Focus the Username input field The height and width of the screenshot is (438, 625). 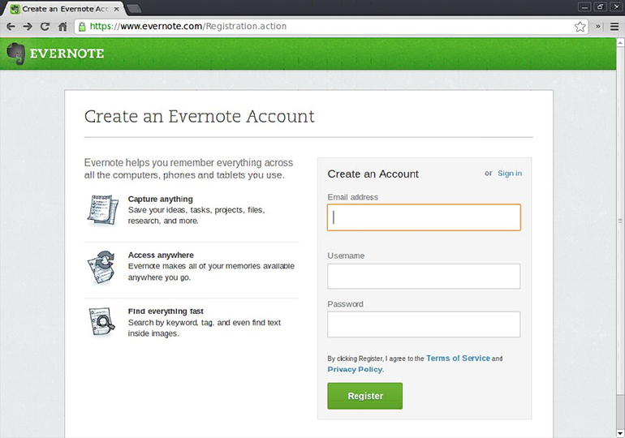[424, 276]
